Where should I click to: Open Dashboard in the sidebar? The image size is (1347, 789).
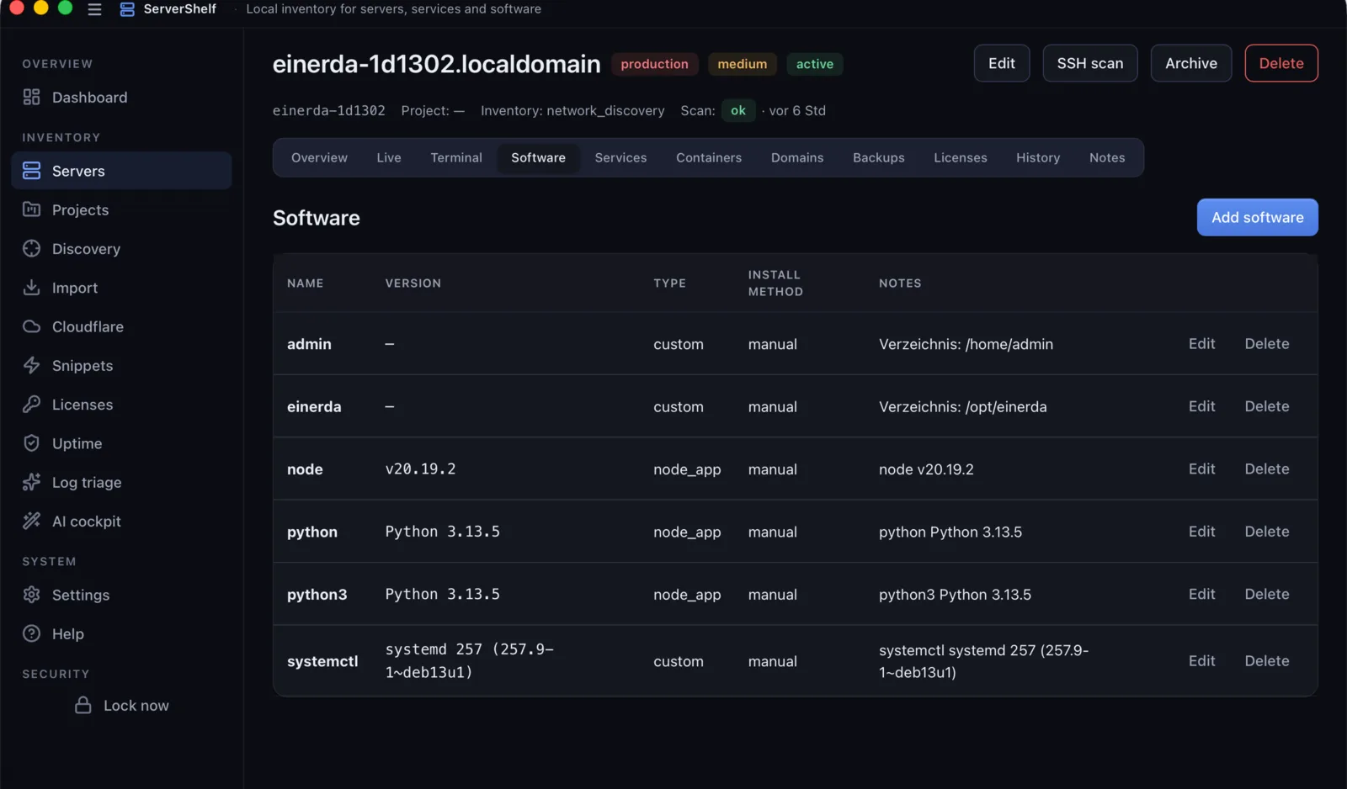point(121,98)
